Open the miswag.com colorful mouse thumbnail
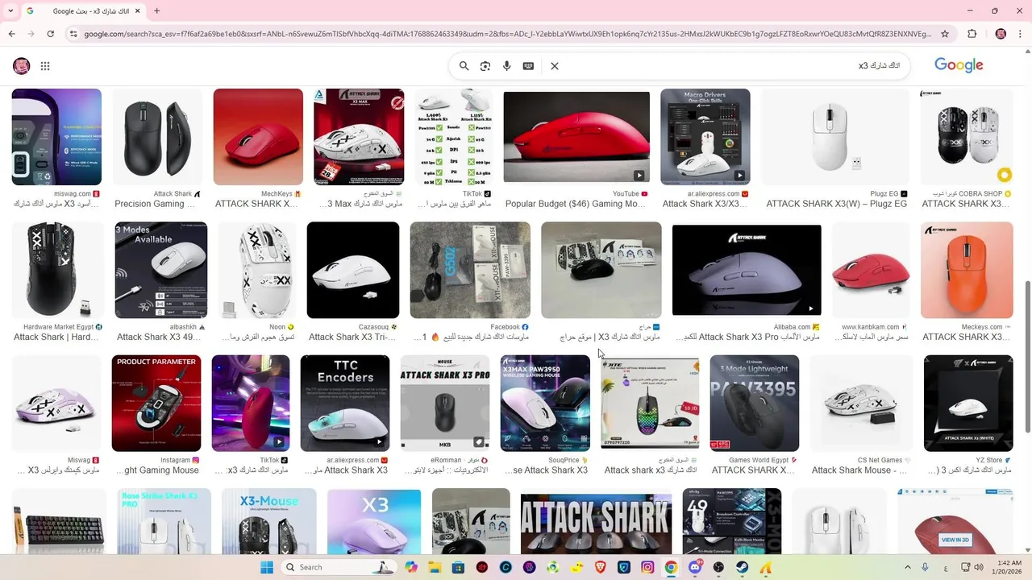 pyautogui.click(x=56, y=137)
